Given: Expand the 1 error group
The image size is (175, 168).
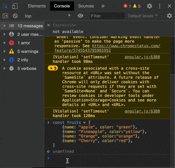Looking at the screenshot, I should pyautogui.click(x=4, y=43).
